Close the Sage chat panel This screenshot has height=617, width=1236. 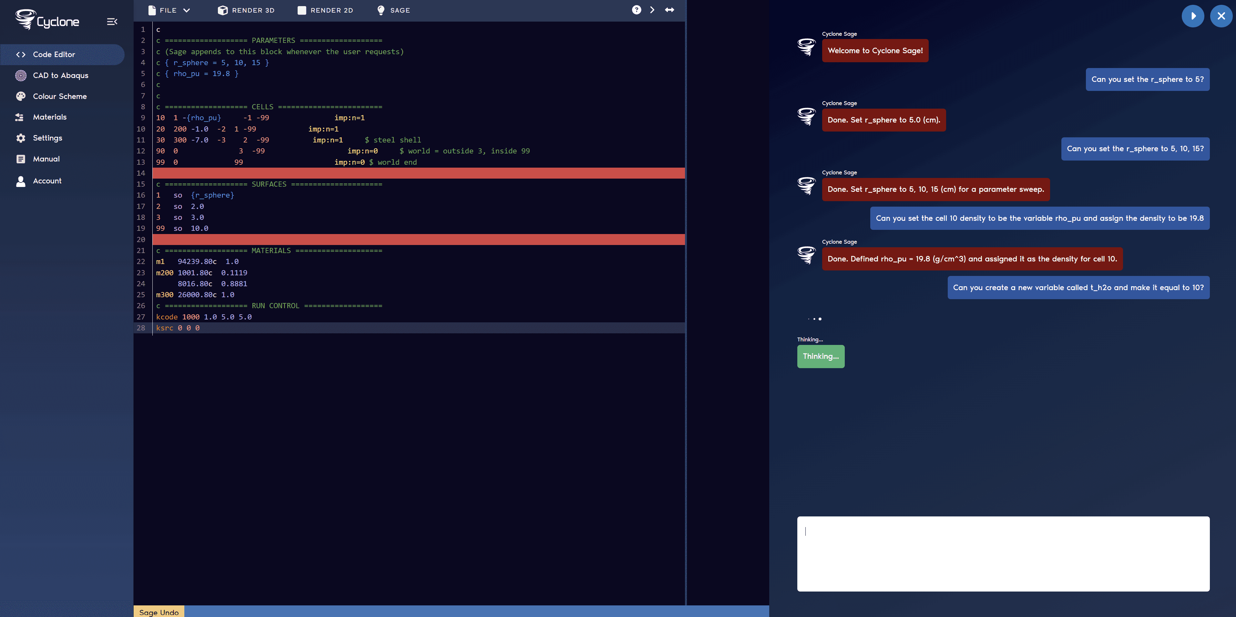click(x=1221, y=16)
